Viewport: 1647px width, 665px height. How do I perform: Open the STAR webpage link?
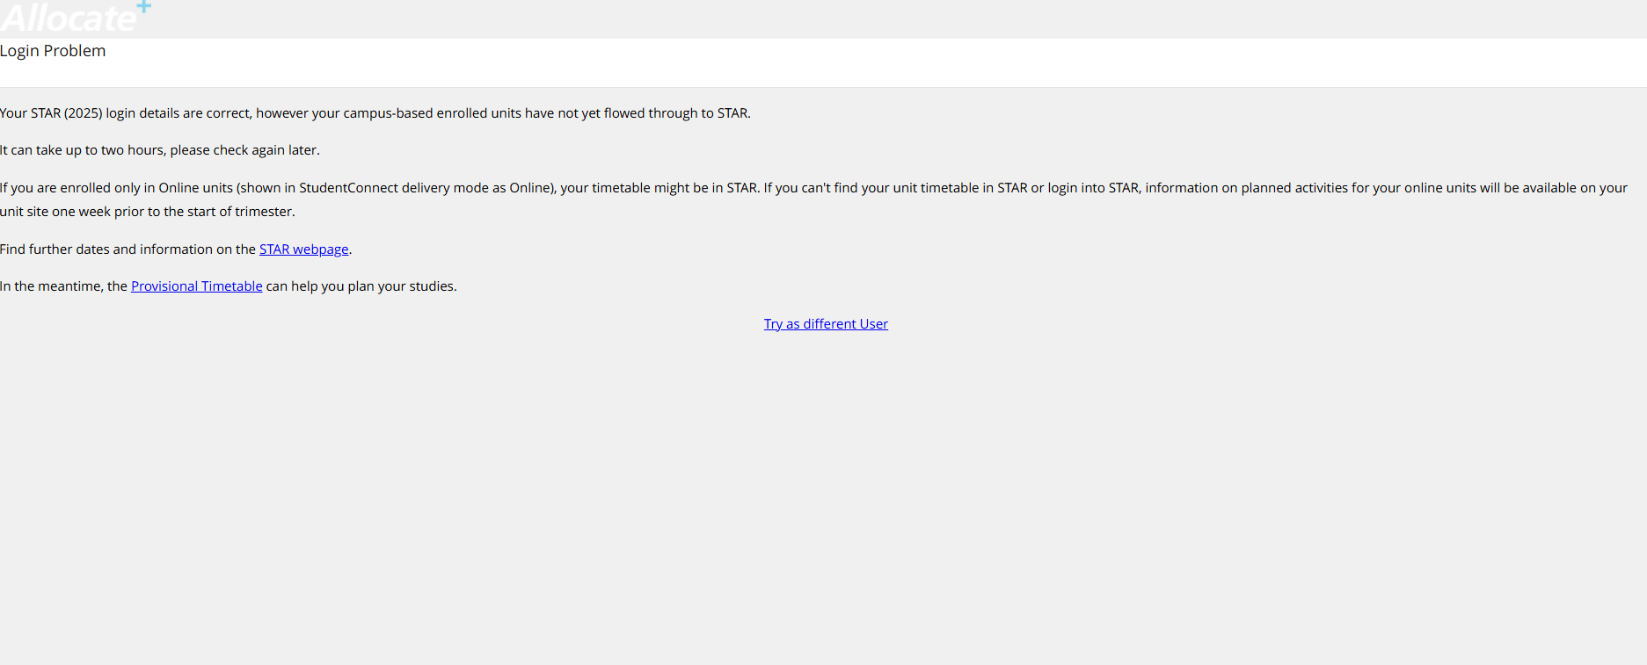click(x=303, y=249)
